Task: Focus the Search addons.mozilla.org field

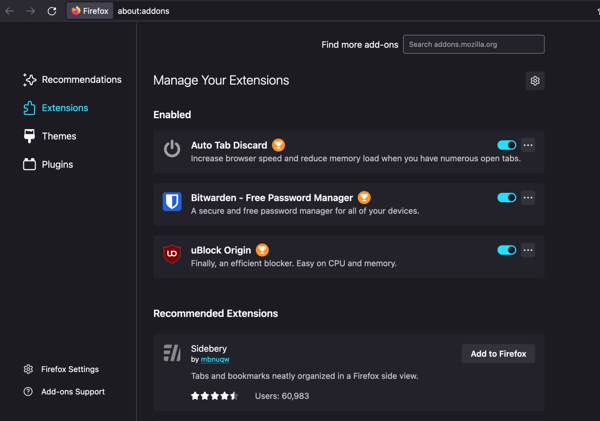Action: click(474, 44)
